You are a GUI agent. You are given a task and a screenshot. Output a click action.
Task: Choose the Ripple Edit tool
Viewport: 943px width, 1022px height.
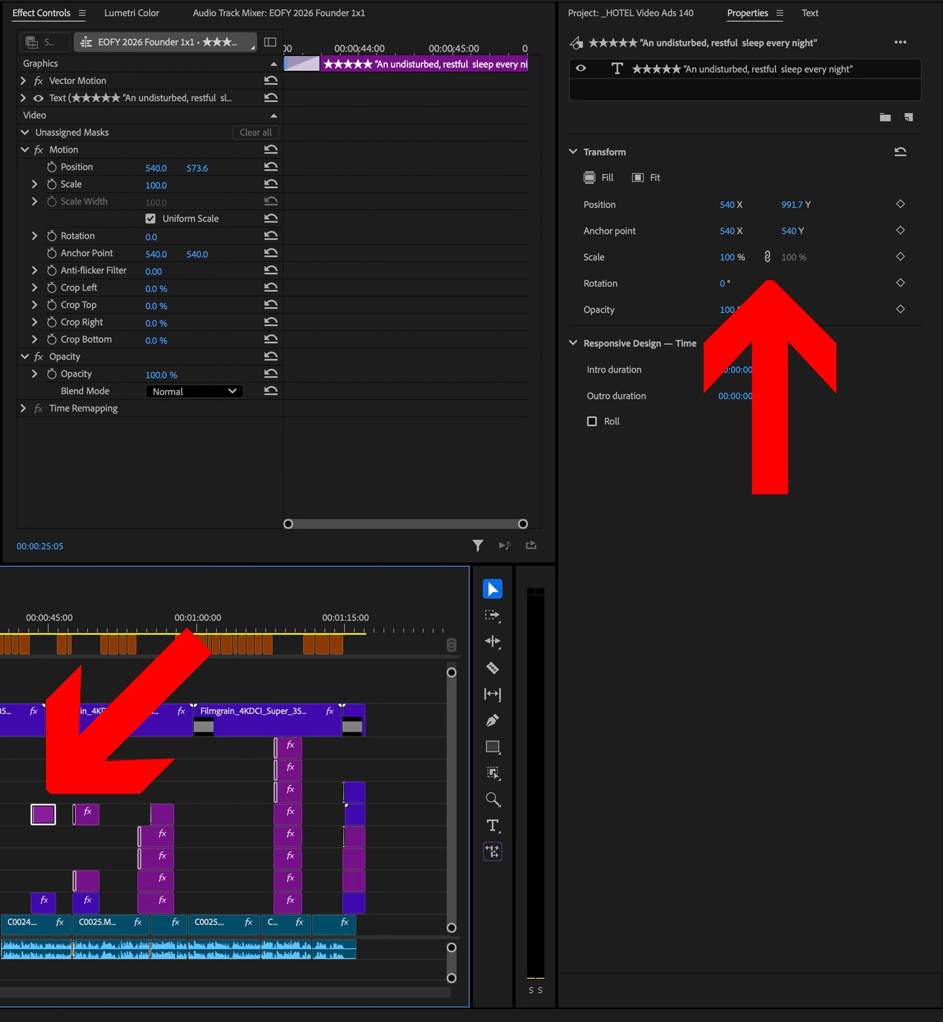[x=492, y=641]
